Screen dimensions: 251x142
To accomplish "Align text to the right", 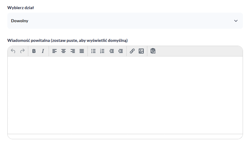I will [x=73, y=51].
